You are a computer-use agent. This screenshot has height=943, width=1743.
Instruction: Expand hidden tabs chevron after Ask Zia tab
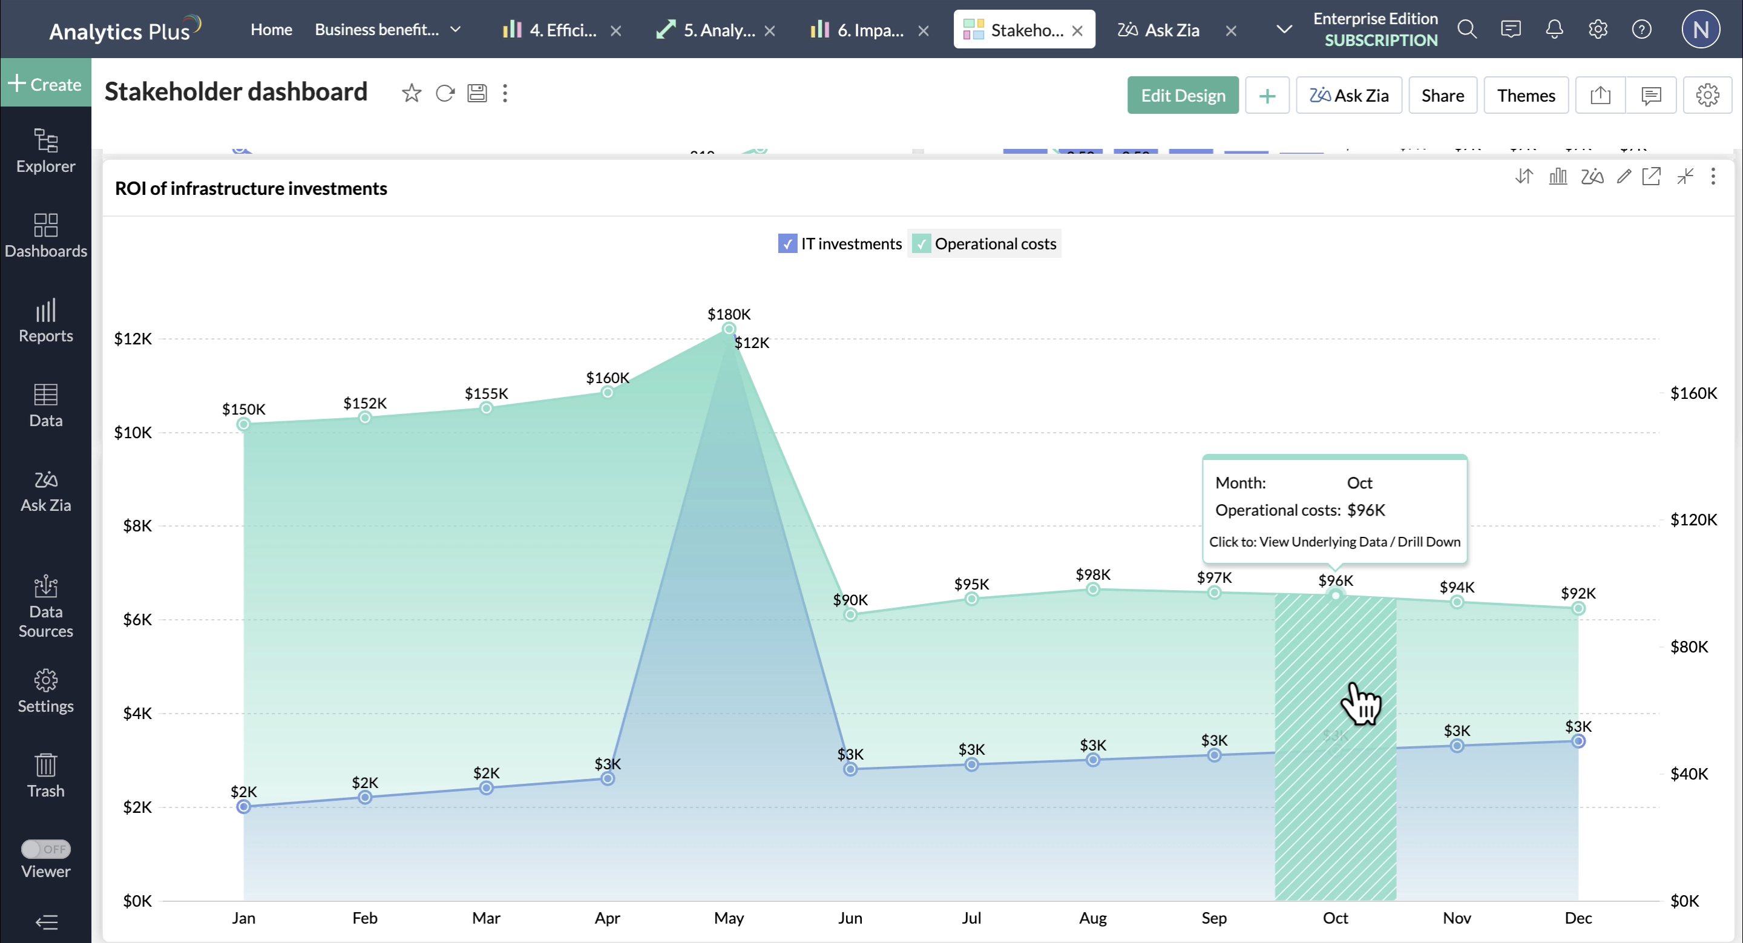(1284, 29)
